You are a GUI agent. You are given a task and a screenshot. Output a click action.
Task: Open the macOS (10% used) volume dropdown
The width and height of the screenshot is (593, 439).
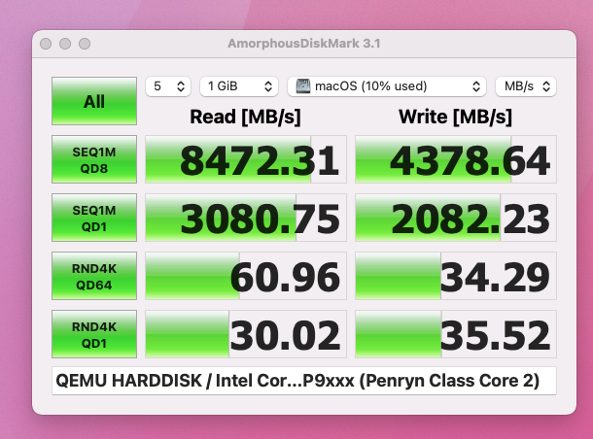tap(387, 86)
